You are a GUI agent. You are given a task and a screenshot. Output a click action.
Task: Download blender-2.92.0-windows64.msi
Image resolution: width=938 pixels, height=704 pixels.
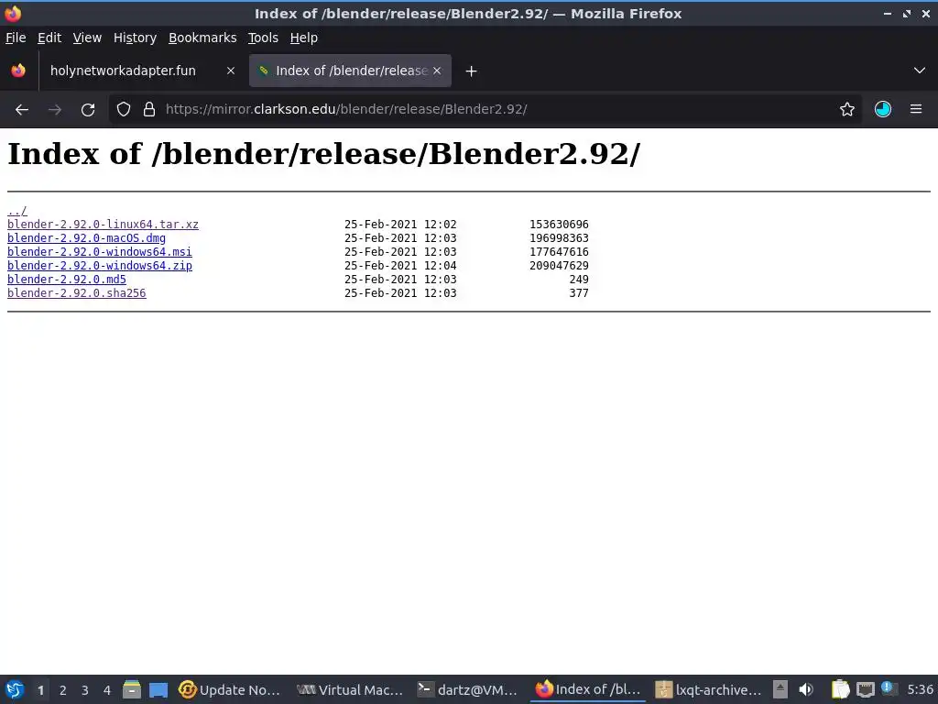pyautogui.click(x=99, y=252)
